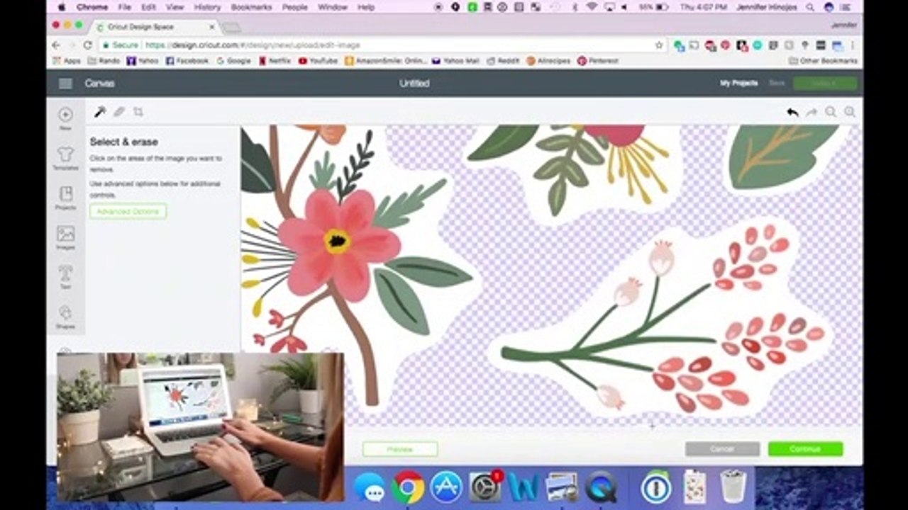Viewport: 908px width, 510px height.
Task: Bookmark this page with the star icon
Action: tap(659, 45)
